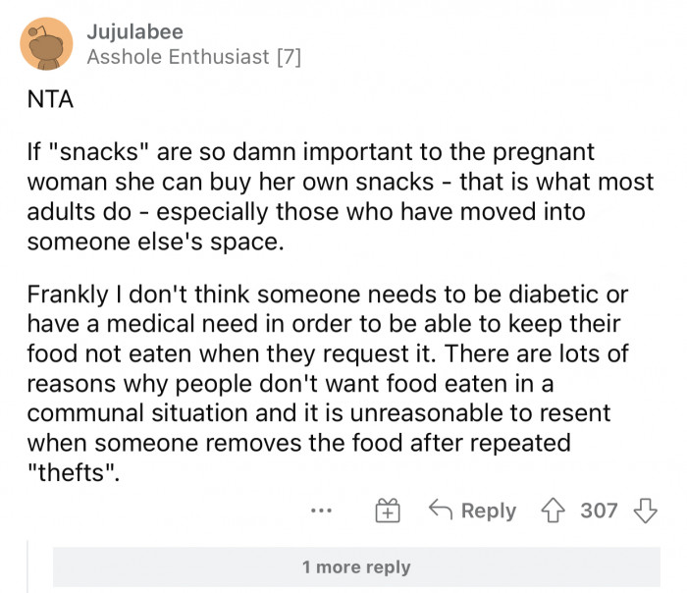This screenshot has width=687, height=593.
Task: Click the NTA verdict text
Action: (x=45, y=100)
